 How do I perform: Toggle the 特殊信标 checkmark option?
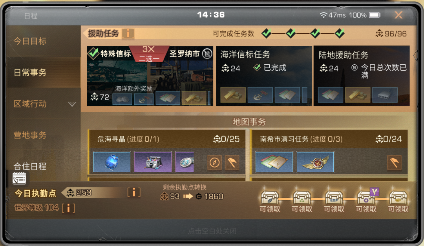(x=93, y=53)
